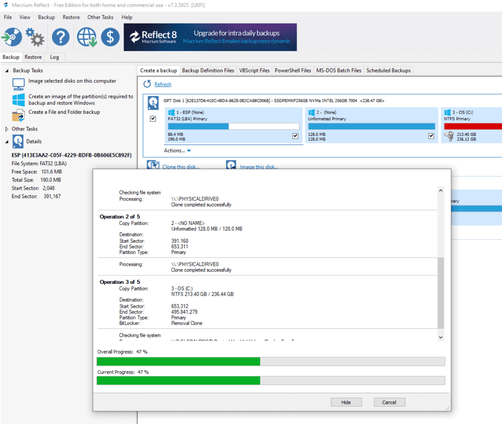Click the GPT Disk 1 drive icon
502x424 pixels.
(153, 103)
